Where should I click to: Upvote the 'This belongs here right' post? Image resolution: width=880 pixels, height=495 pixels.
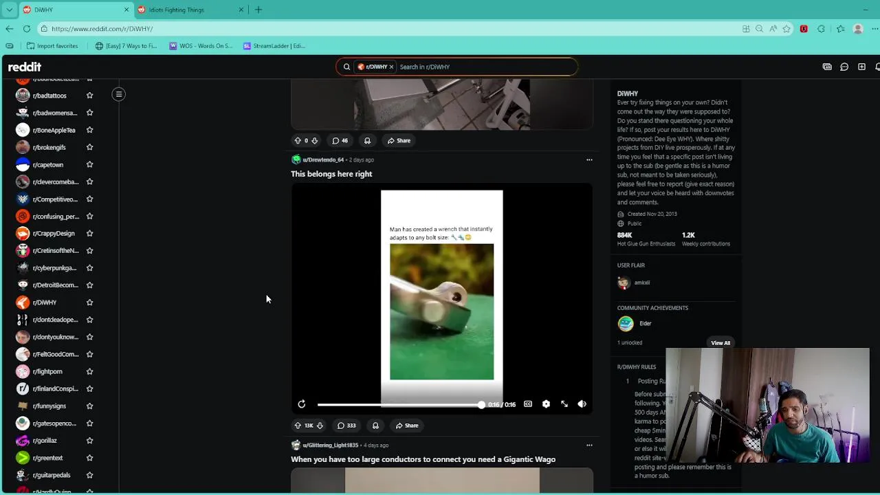298,426
